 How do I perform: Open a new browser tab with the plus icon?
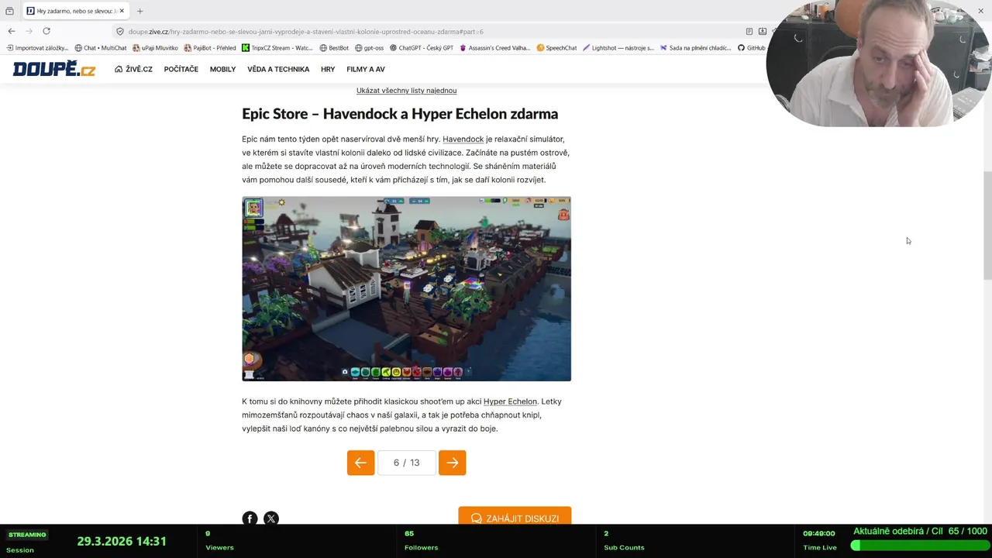pos(139,11)
